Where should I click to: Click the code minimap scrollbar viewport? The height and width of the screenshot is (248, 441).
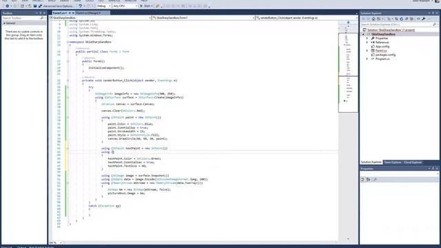click(348, 73)
